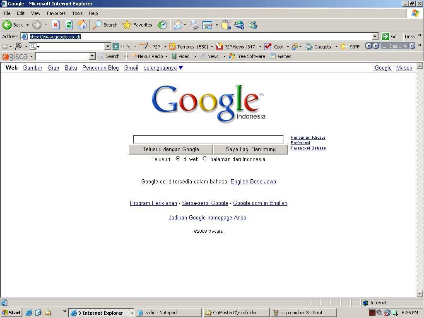Viewport: 424px width, 318px height.
Task: Click the 'Telusuri dengan Google' button
Action: tap(171, 149)
